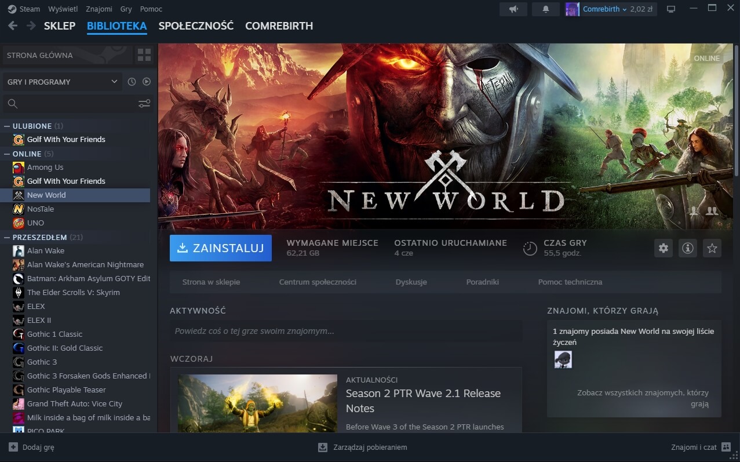Open the Season 2 PTR Release Notes link

pos(423,401)
